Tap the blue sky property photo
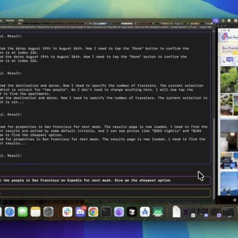Viewport: 238px width, 238px height. [229, 183]
